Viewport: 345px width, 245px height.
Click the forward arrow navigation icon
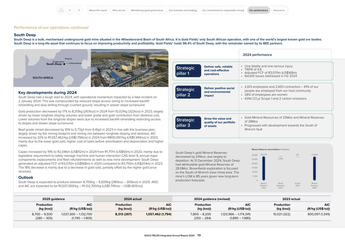tap(78, 10)
